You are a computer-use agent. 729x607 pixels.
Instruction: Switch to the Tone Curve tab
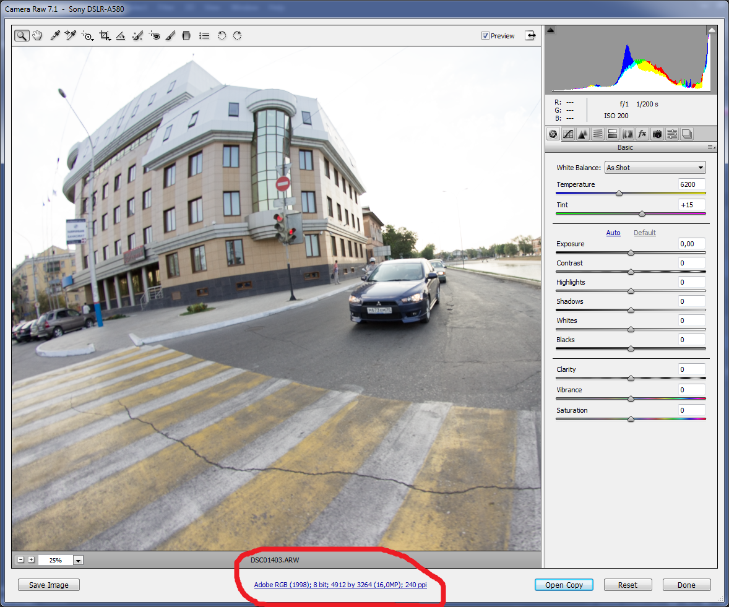click(x=567, y=134)
